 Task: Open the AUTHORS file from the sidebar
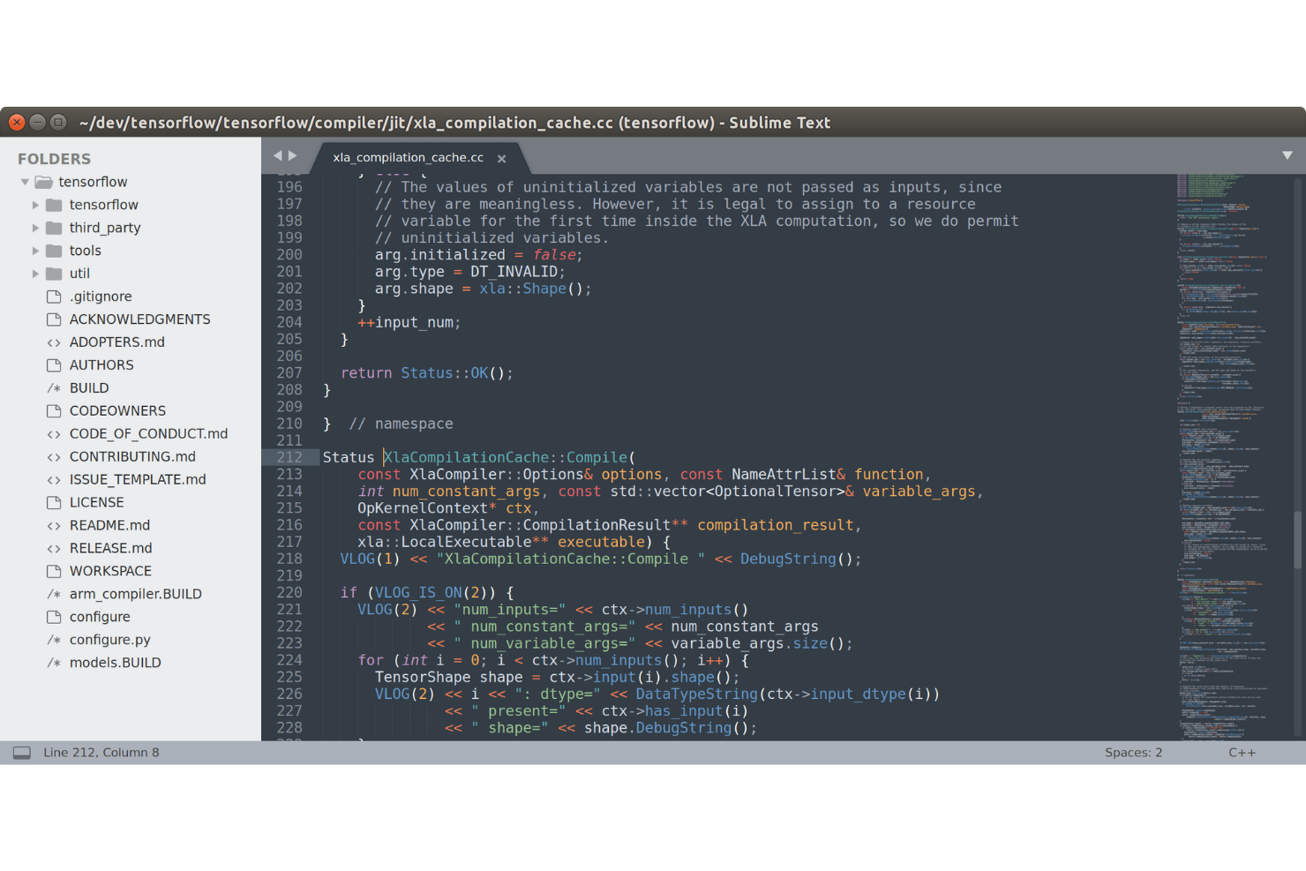[x=101, y=364]
